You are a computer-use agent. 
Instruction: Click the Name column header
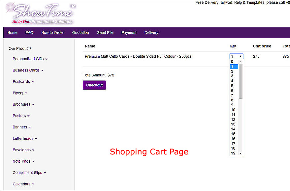(x=90, y=46)
